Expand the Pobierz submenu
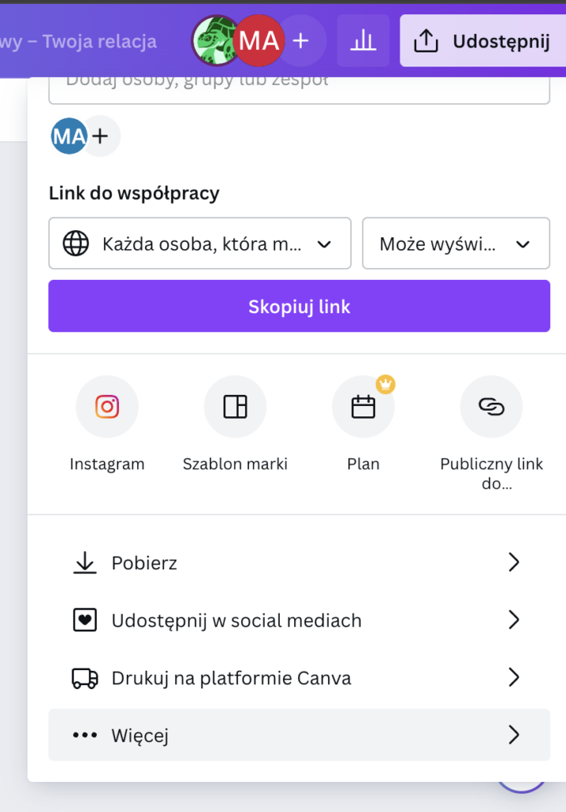The width and height of the screenshot is (566, 812). click(x=299, y=563)
